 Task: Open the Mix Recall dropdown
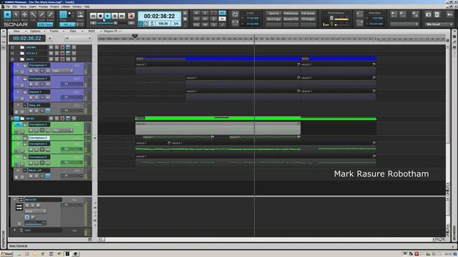pos(439,24)
